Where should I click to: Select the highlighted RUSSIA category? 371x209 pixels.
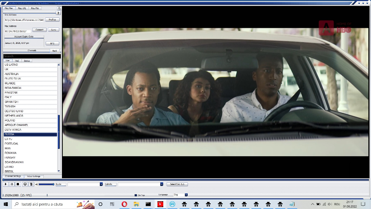click(30, 134)
